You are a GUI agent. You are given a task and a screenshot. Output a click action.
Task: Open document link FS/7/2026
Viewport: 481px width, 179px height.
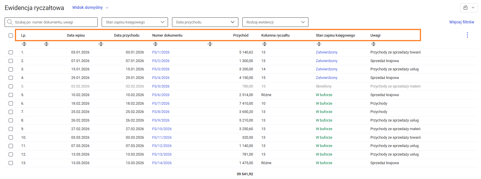coord(161,104)
